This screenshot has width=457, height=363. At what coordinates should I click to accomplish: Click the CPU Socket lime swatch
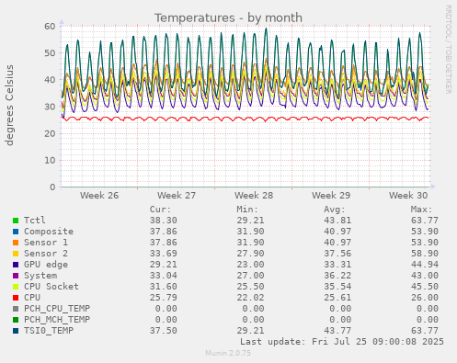16,287
